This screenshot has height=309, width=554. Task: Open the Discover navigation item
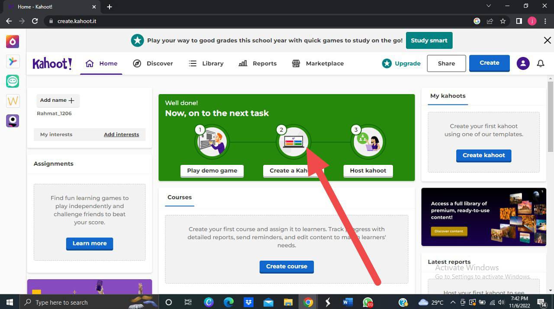[x=153, y=63]
